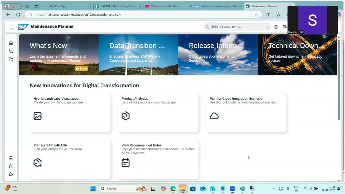Click the Cloud Integration cloud icon
Viewport: 345px width, 194px height.
tap(214, 116)
